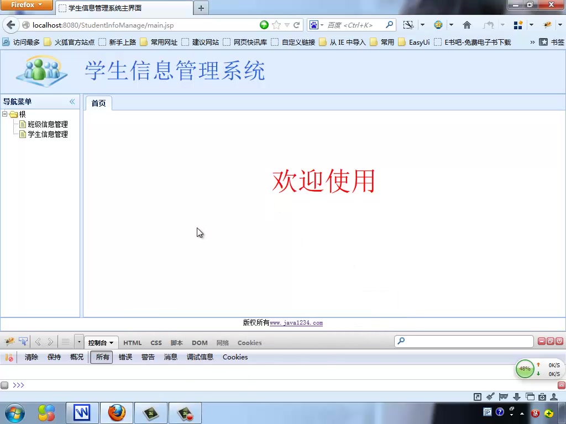Enable the 警告 warning filter
The image size is (566, 424).
[x=148, y=357]
